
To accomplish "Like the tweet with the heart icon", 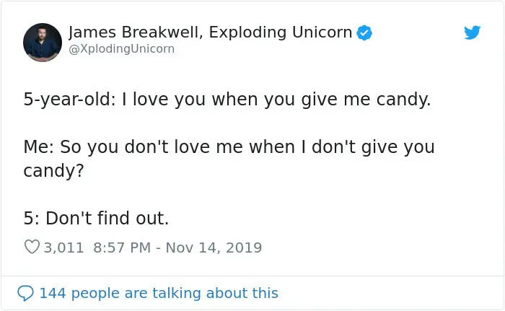I will [32, 248].
